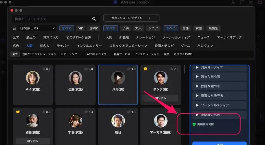Click the thumbs-up rating on メイ(女性)
Viewport: 265px width, 145px height.
click(x=44, y=69)
